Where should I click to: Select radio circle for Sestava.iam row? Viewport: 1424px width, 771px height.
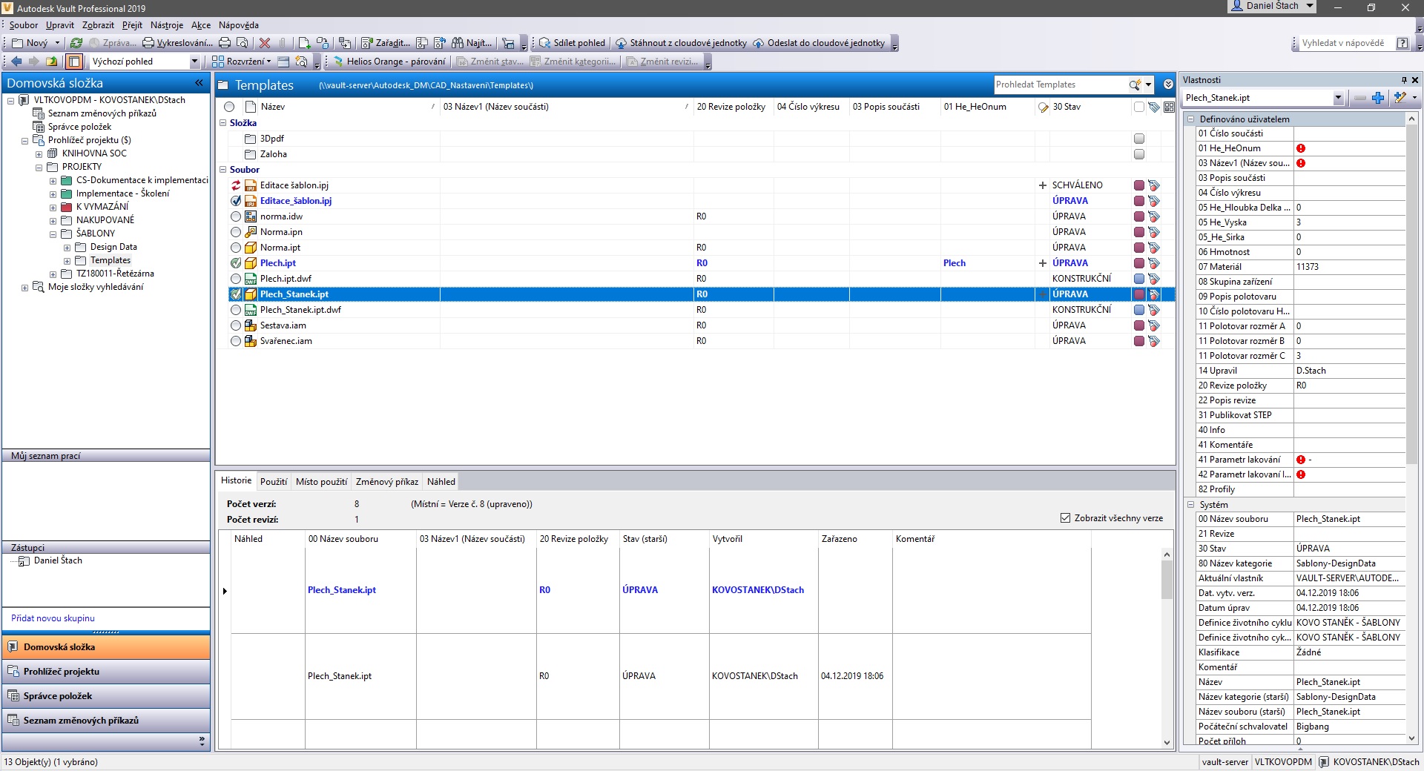pyautogui.click(x=236, y=325)
